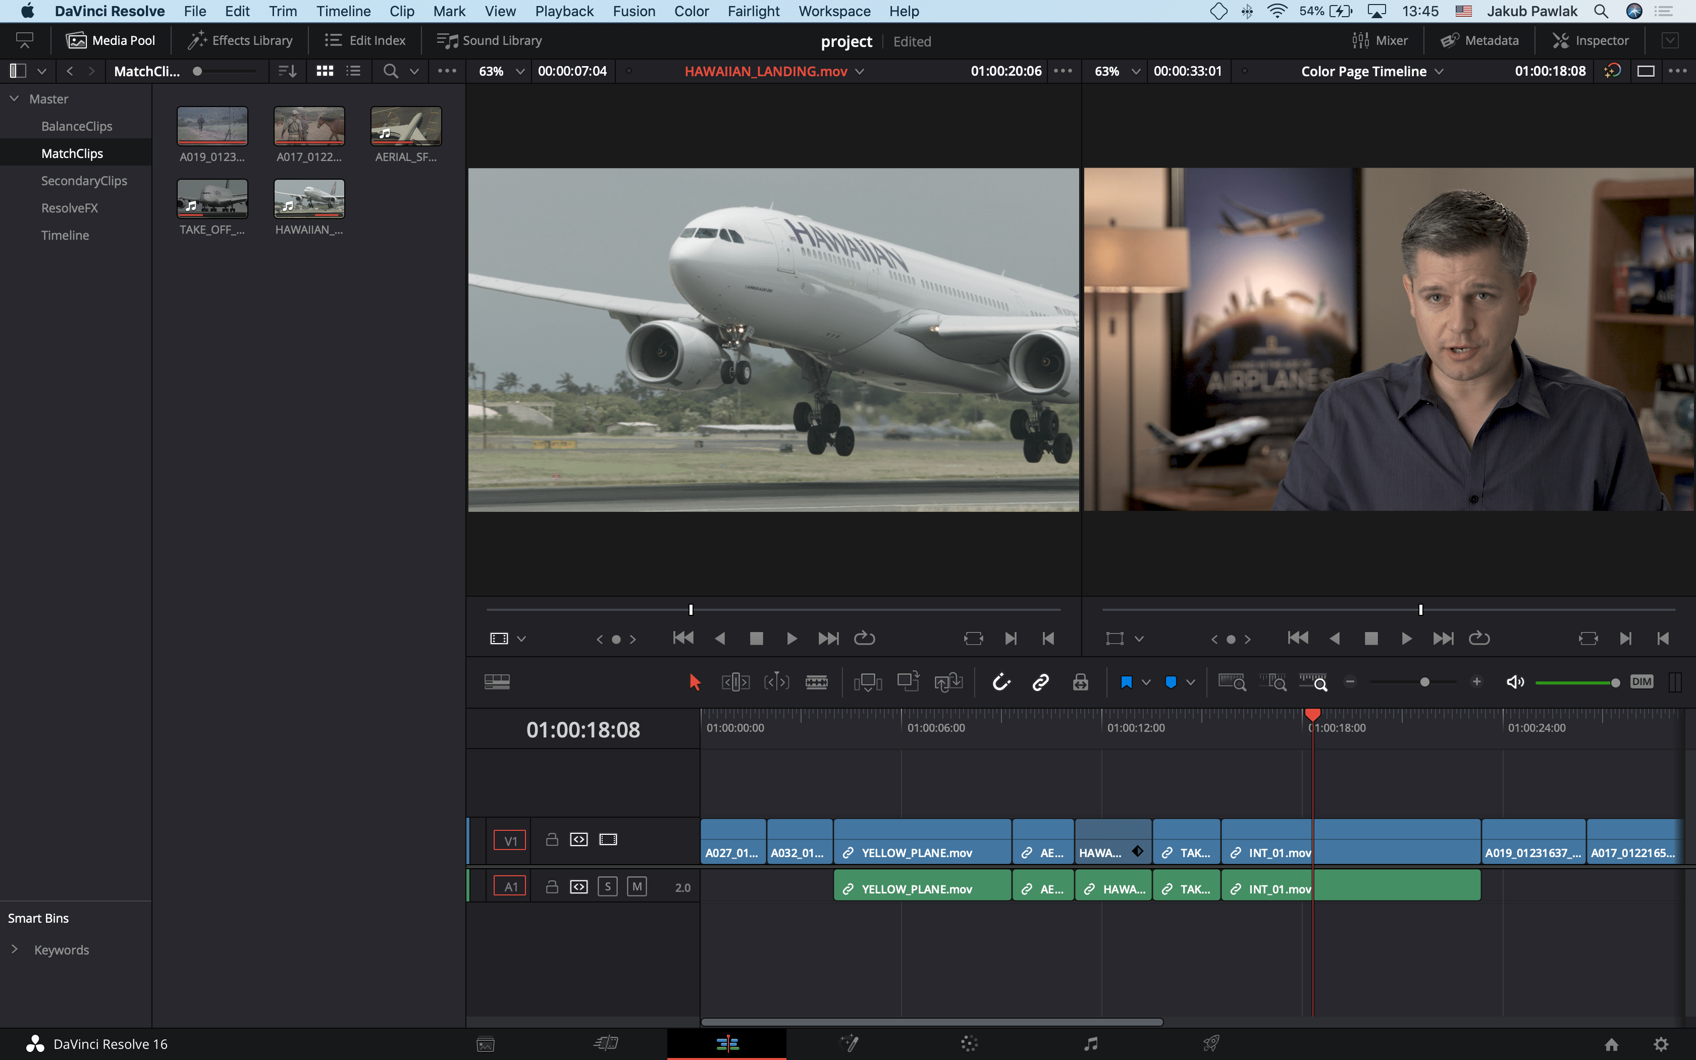Click the Inspector panel icon top right
This screenshot has width=1696, height=1060.
click(1588, 40)
